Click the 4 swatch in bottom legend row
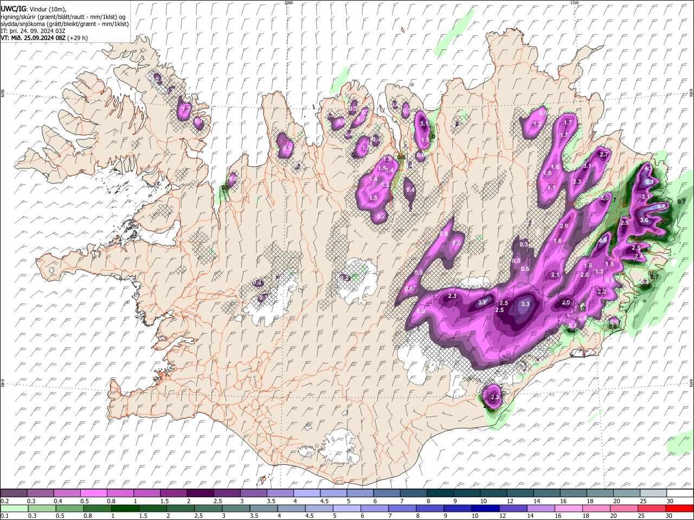 click(x=291, y=508)
